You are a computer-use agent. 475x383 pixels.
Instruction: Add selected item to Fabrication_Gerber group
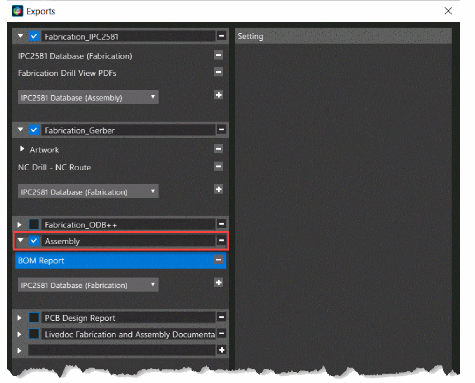pos(219,189)
